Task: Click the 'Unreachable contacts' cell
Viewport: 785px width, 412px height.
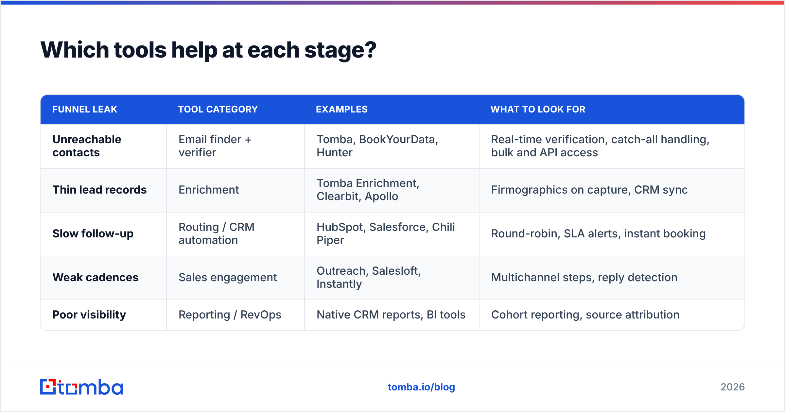Action: pos(103,146)
